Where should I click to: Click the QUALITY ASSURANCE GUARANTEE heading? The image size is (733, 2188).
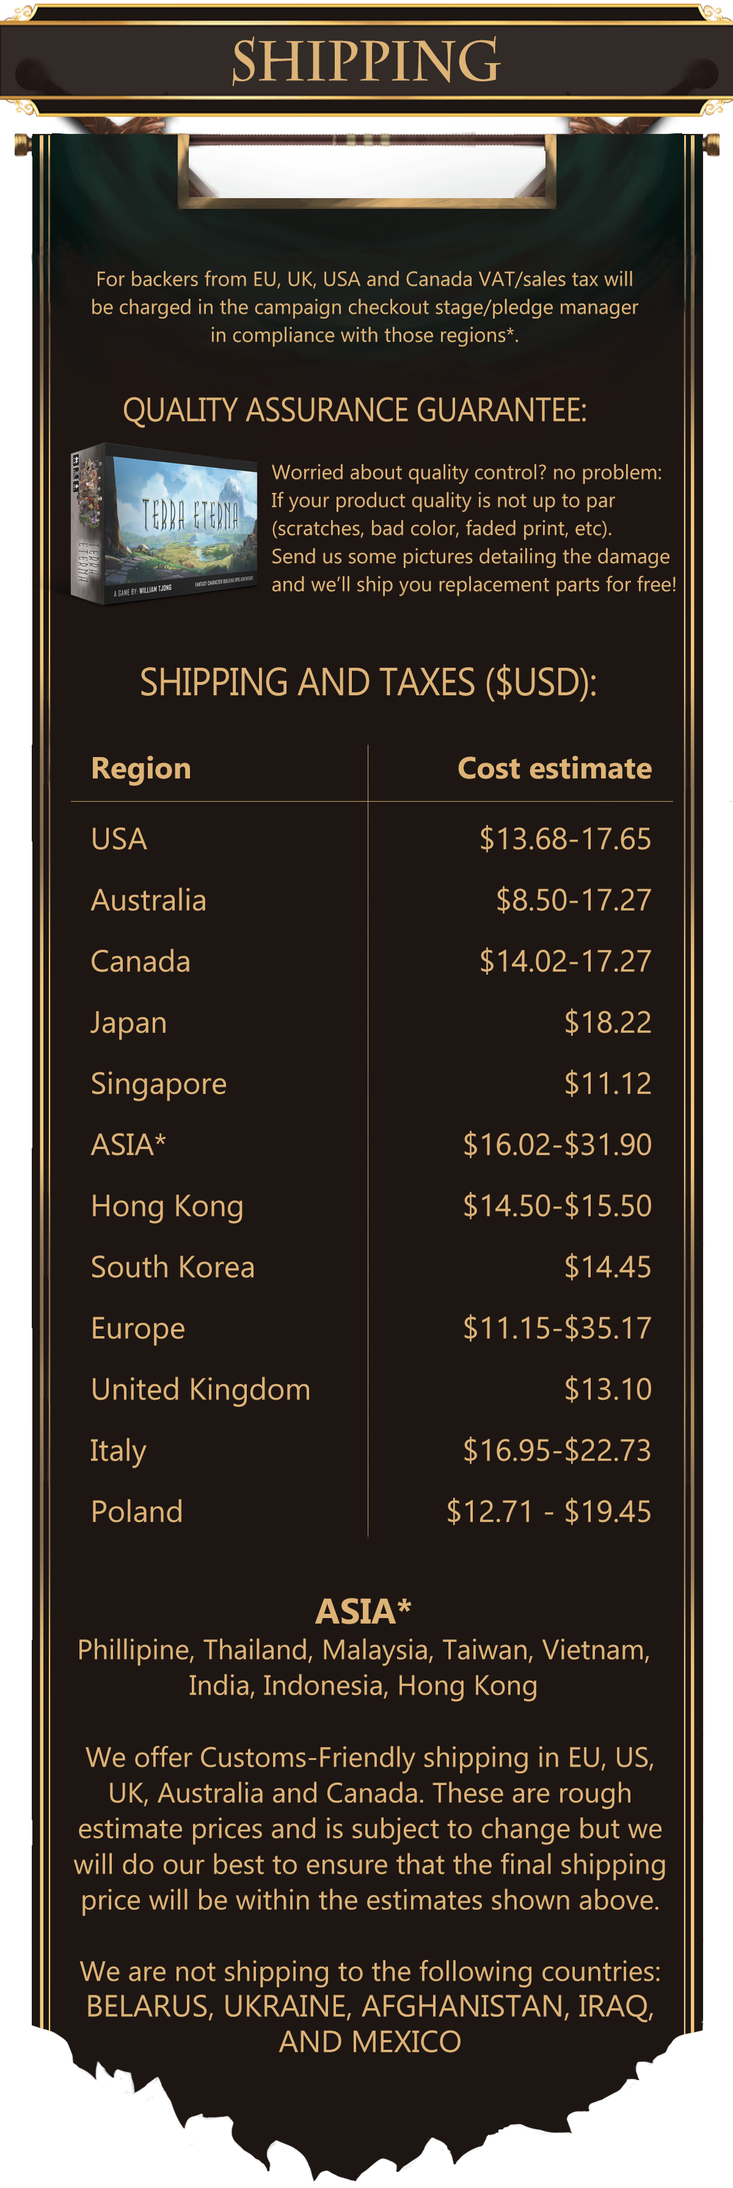(355, 410)
